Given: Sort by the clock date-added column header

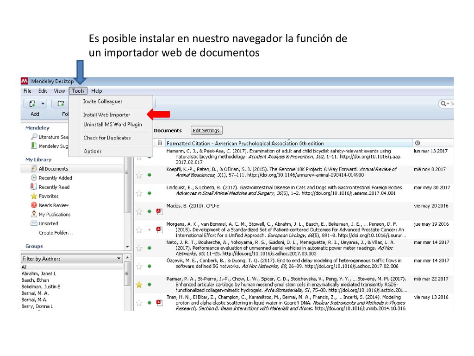Looking at the screenshot, I should click(418, 143).
